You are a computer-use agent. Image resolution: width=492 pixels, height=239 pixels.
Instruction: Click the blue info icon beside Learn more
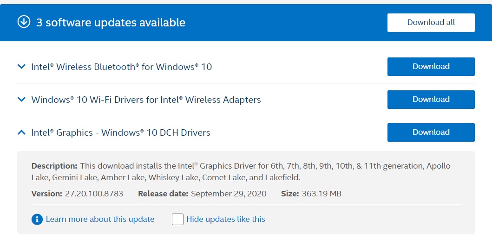(x=37, y=219)
